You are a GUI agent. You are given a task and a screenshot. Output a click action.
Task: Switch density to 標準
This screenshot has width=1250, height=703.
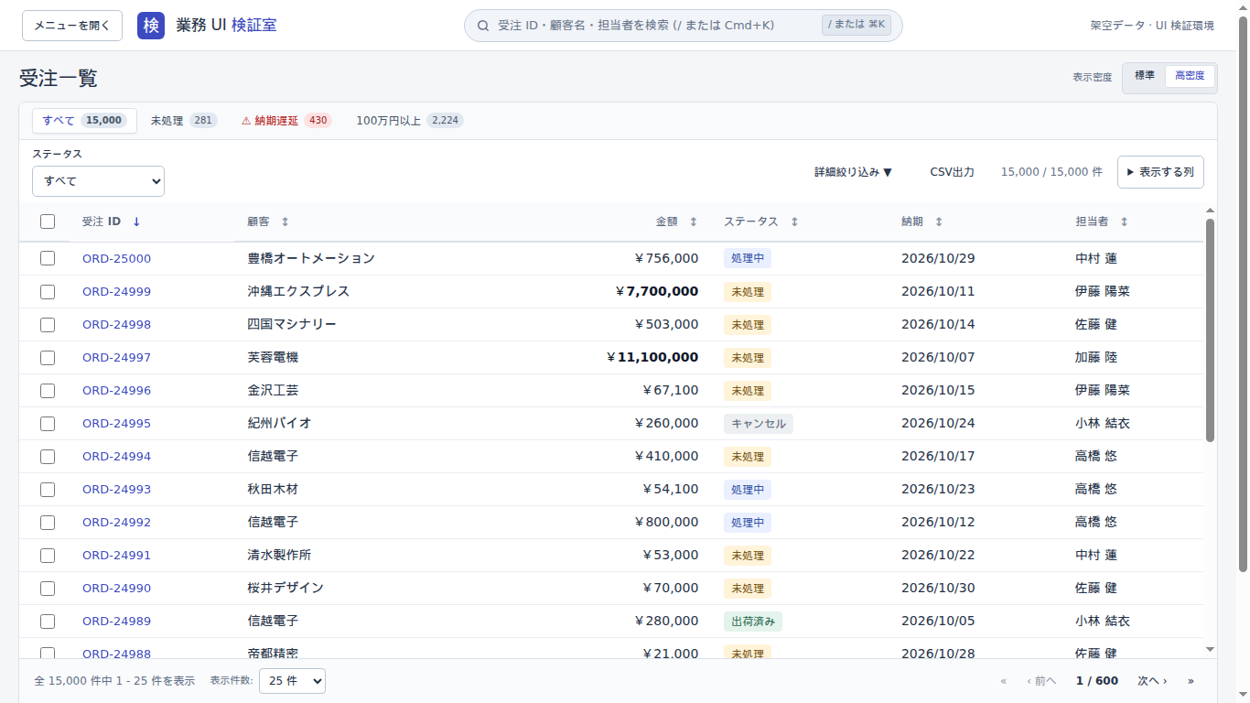click(x=1145, y=76)
